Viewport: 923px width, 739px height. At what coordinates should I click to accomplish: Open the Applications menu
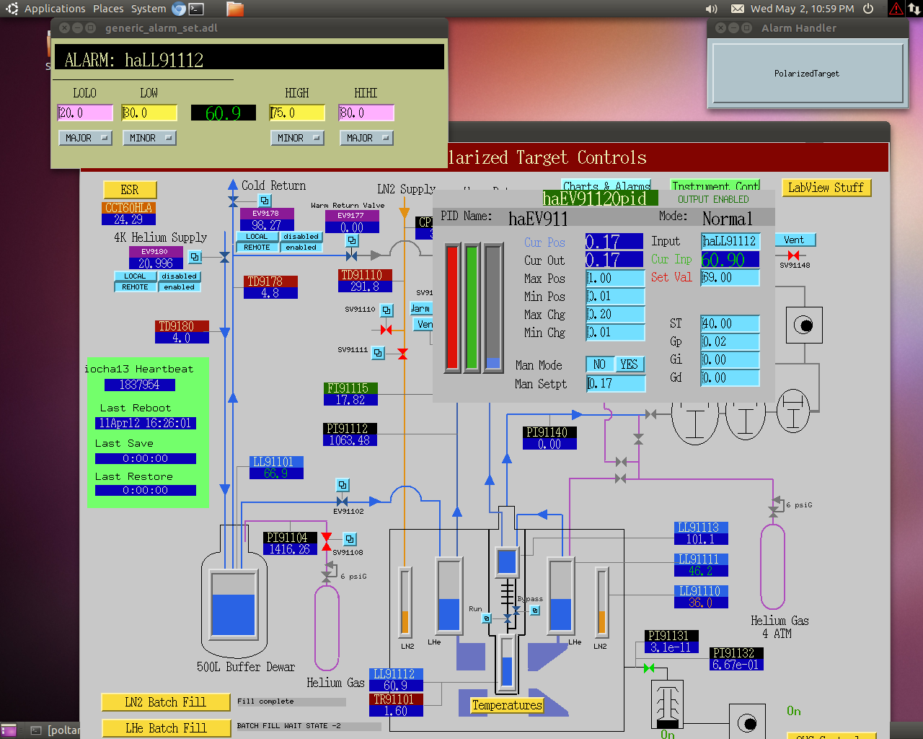pos(55,9)
